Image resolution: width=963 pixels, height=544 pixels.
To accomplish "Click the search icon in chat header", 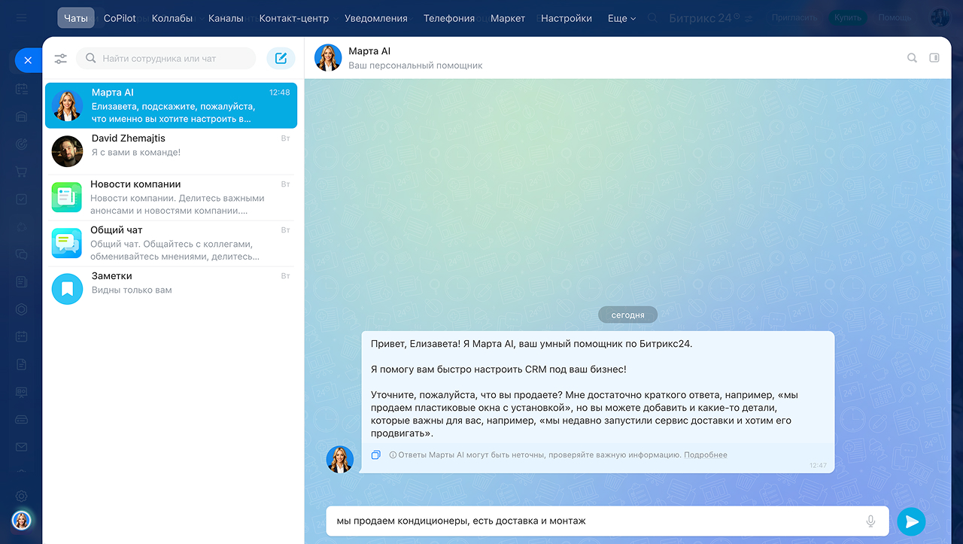I will click(x=912, y=58).
